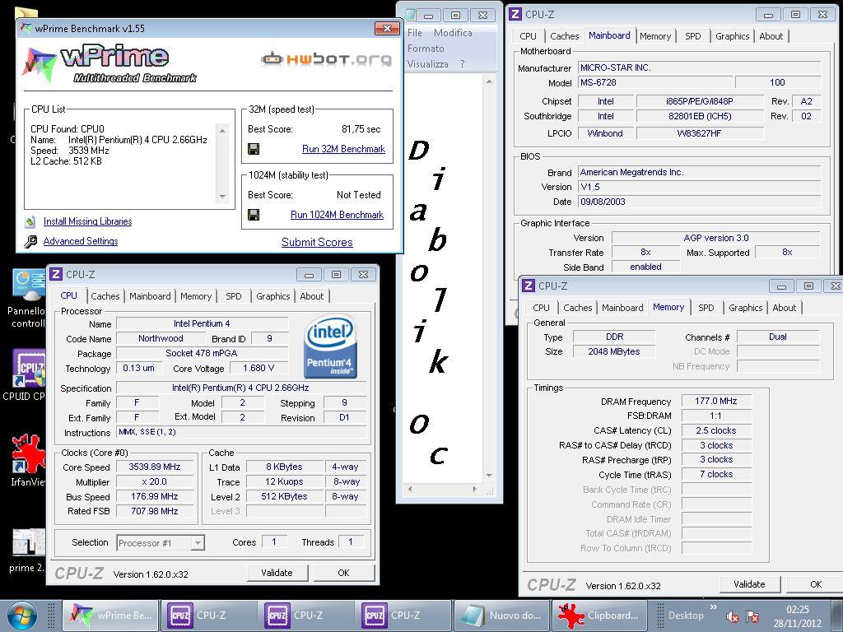Click the Install Missing Libraries icon

(x=30, y=221)
